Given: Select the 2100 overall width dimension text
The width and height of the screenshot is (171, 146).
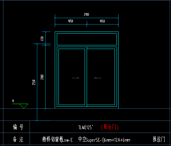Looking at the screenshot, I should tap(86, 14).
